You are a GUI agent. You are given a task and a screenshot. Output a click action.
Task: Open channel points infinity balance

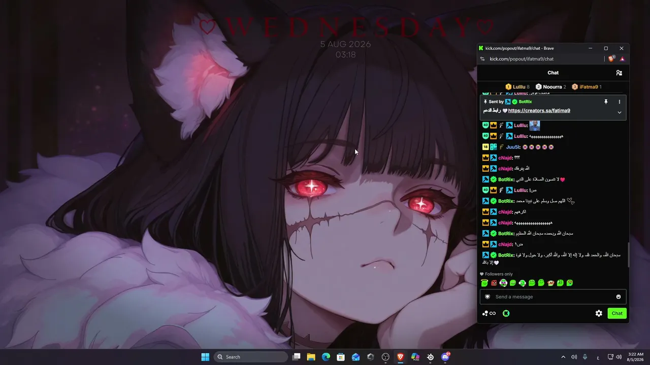point(489,313)
